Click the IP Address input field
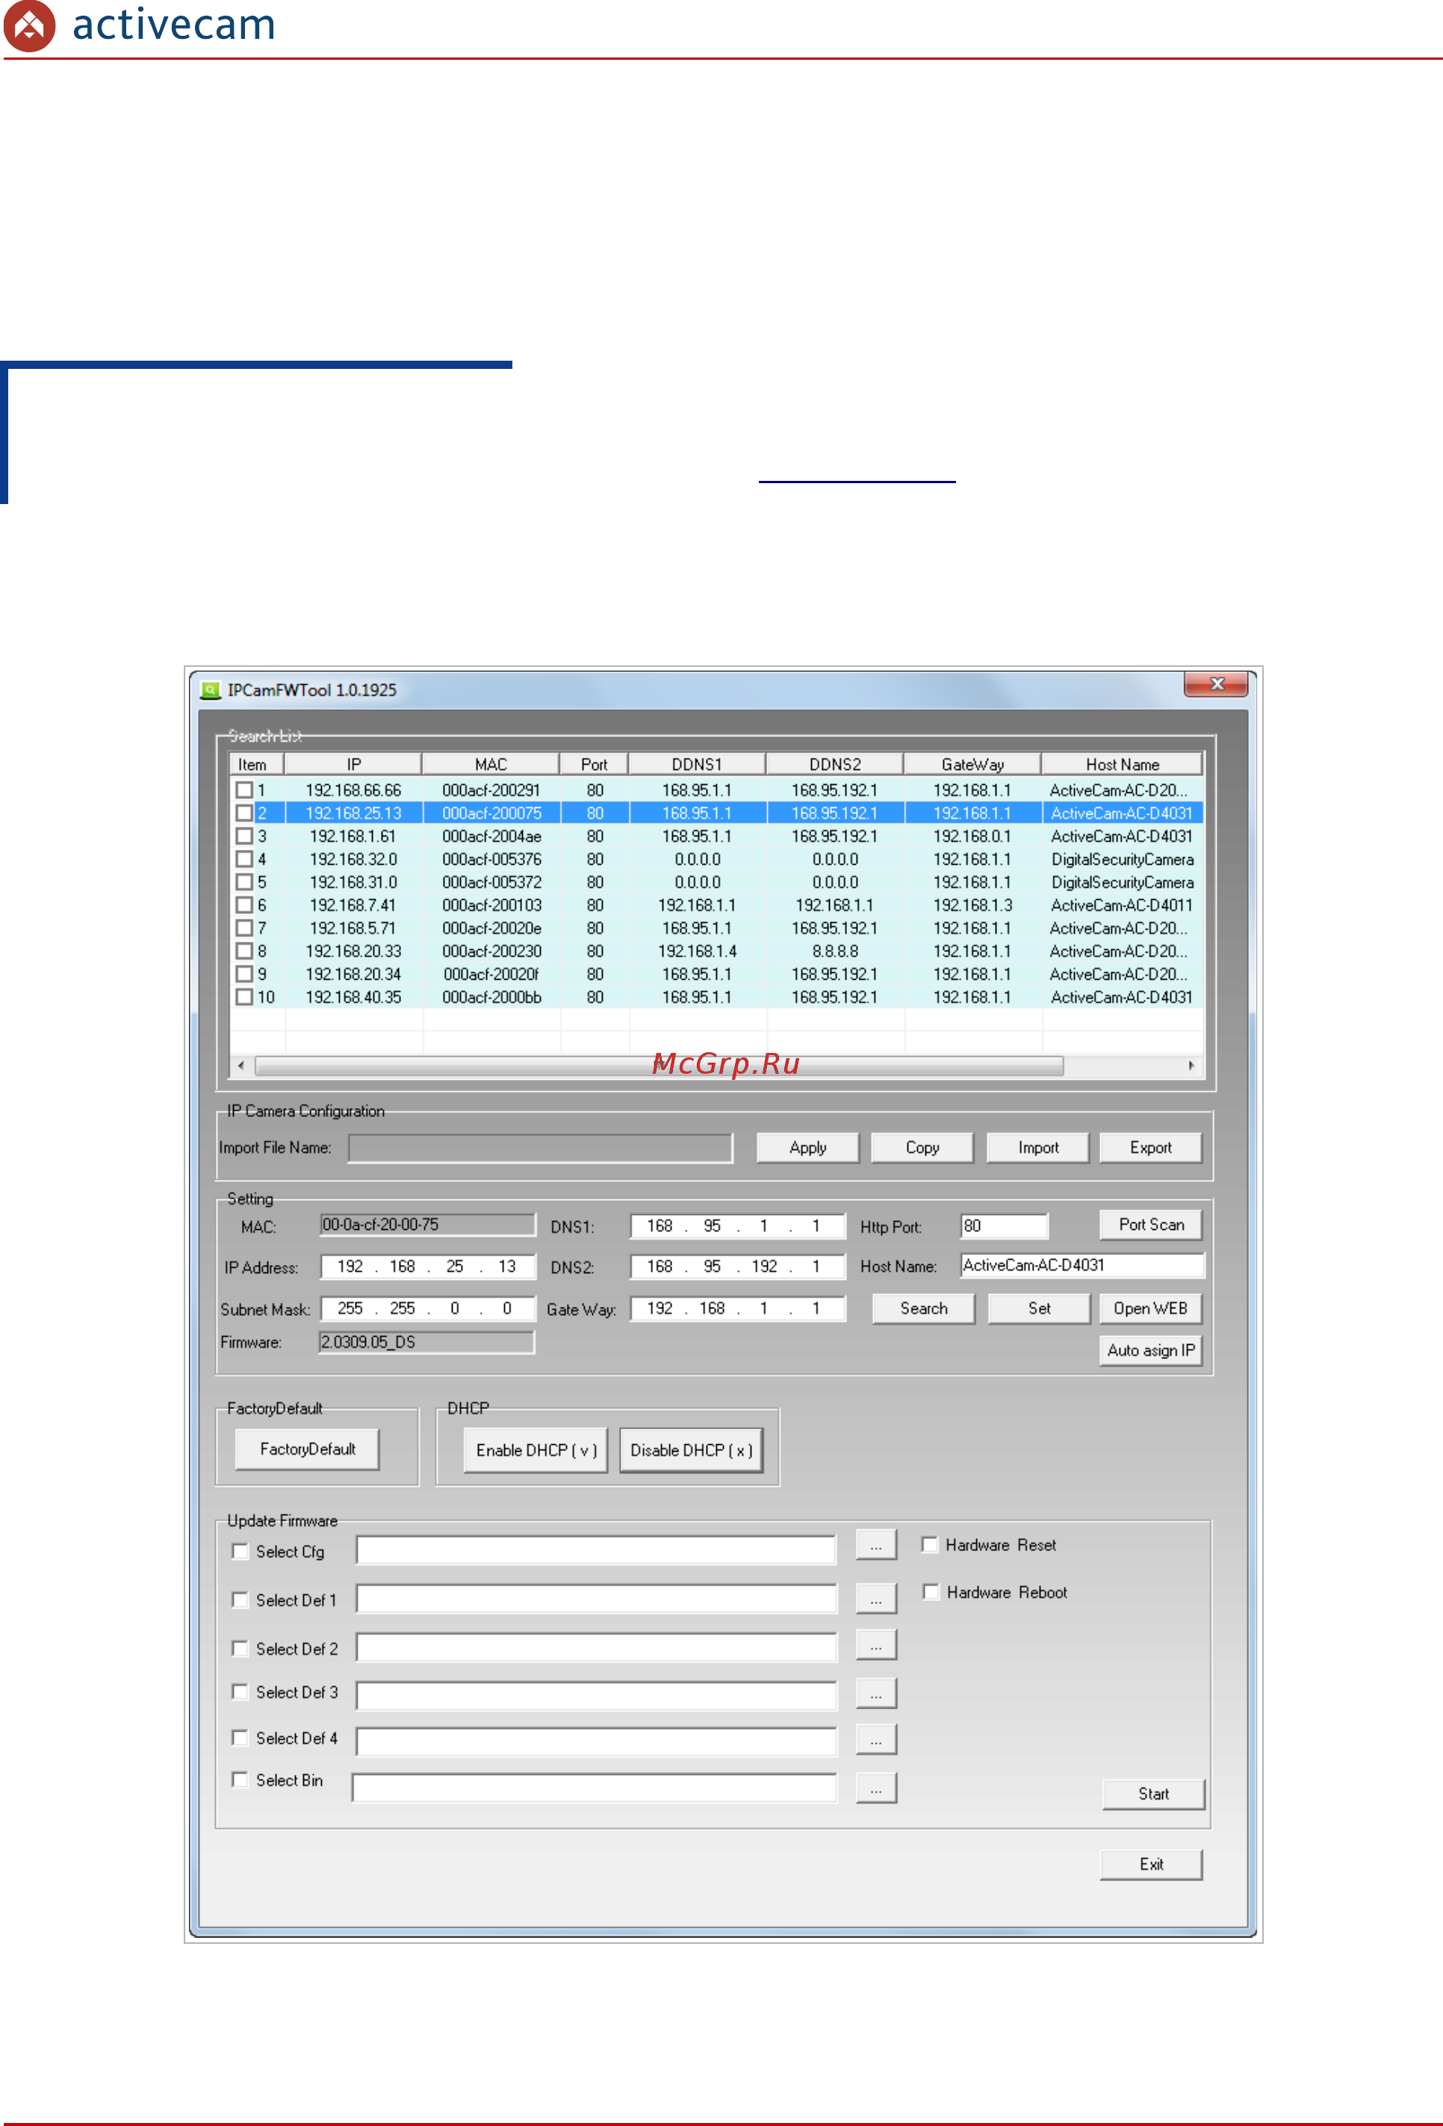The height and width of the screenshot is (2126, 1443). point(428,1266)
